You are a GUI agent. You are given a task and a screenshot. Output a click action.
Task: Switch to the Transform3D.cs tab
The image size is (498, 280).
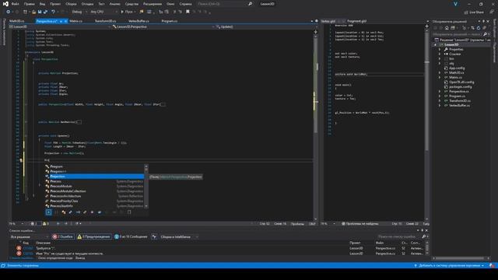click(106, 21)
